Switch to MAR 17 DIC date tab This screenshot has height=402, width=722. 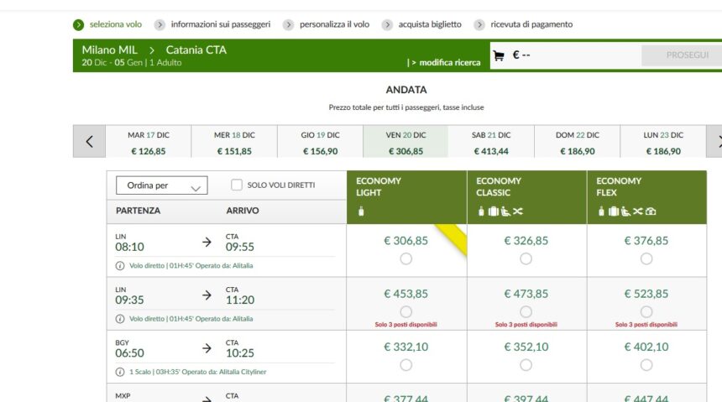click(x=149, y=143)
